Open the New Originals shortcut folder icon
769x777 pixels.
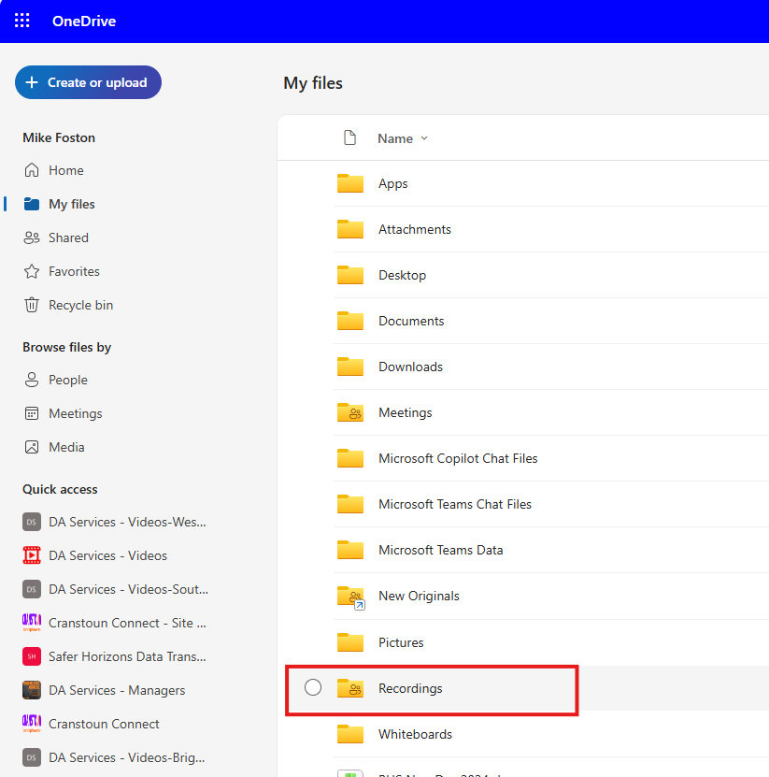(350, 597)
